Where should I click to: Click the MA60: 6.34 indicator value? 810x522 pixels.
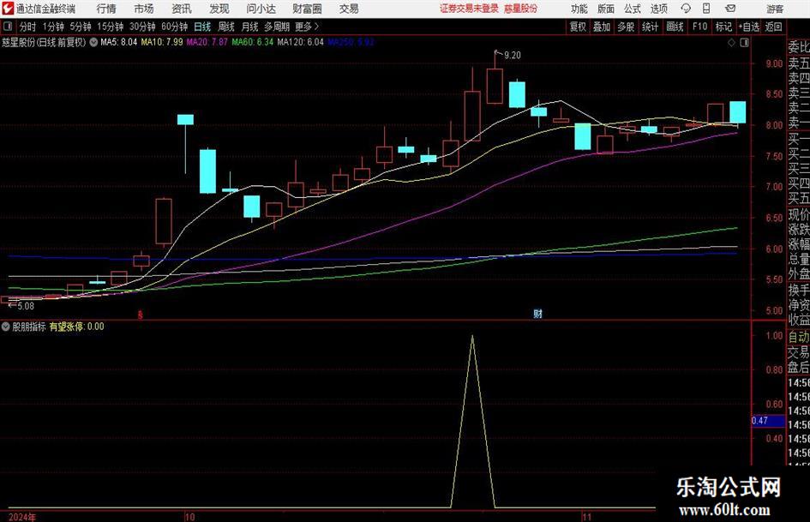click(253, 42)
